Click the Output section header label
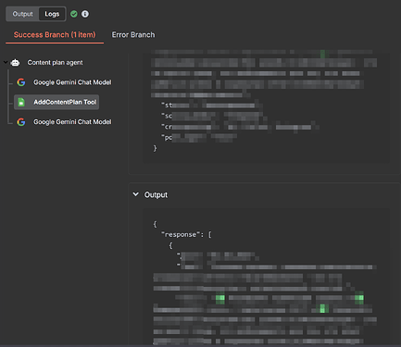The image size is (401, 347). (156, 195)
